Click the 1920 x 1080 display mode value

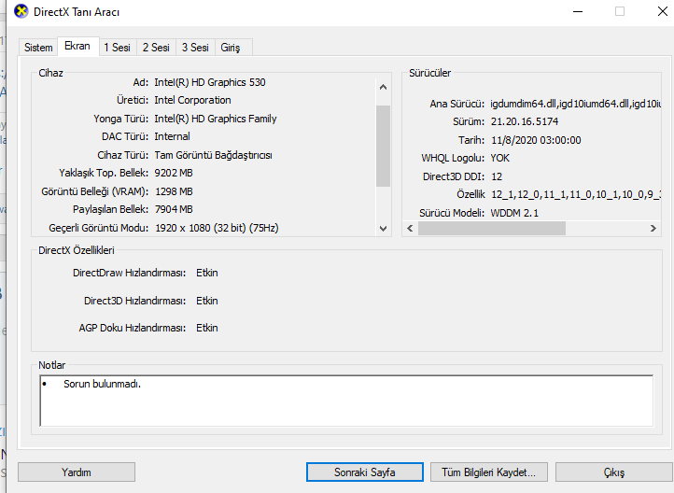pyautogui.click(x=217, y=228)
